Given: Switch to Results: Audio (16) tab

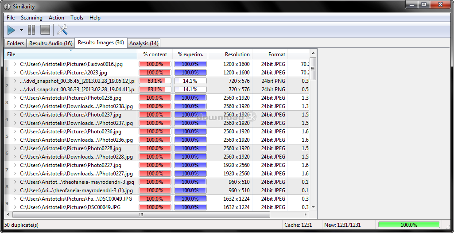Looking at the screenshot, I should 50,43.
